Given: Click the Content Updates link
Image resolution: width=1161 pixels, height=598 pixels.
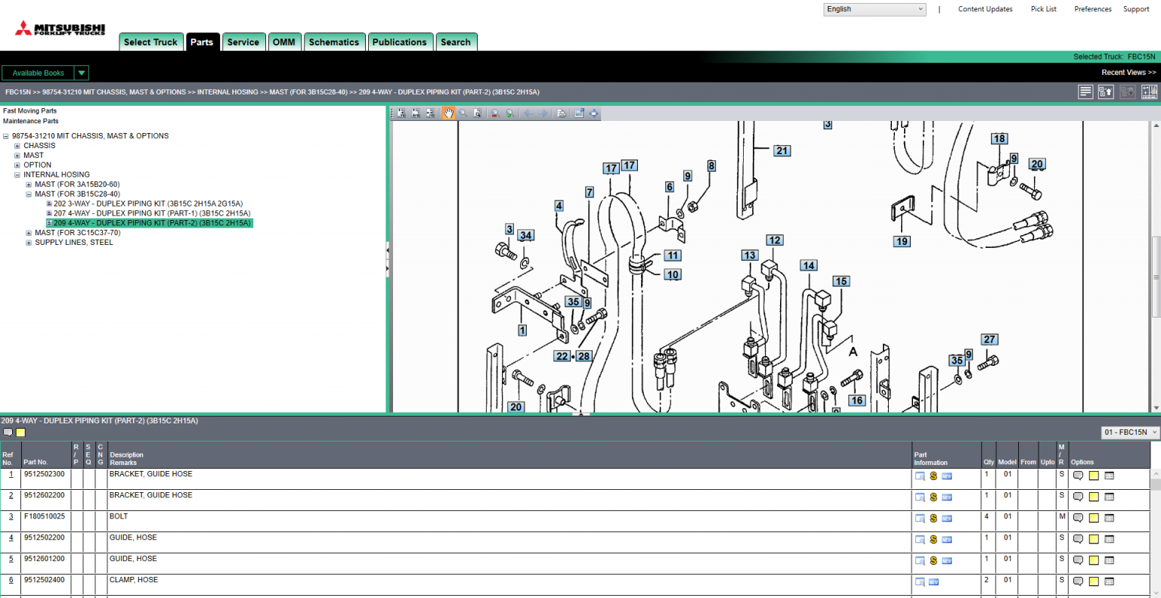Looking at the screenshot, I should [986, 9].
